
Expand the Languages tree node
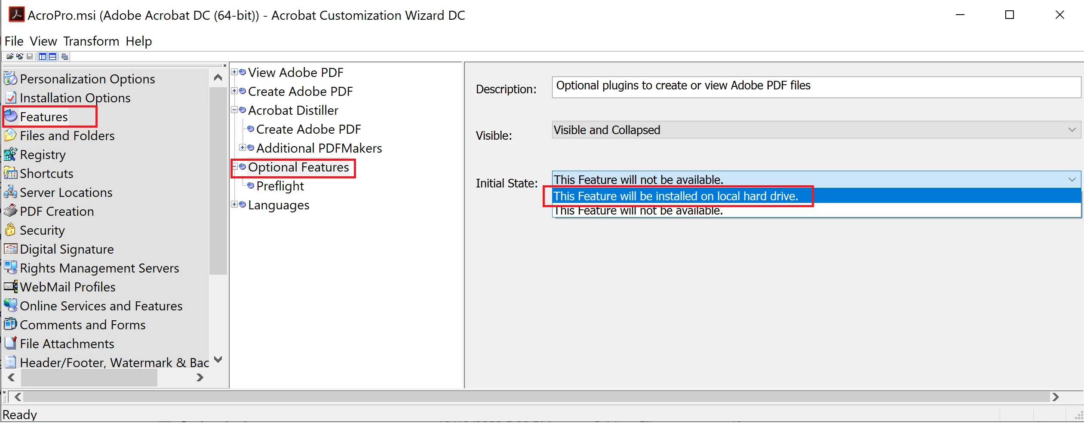coord(234,204)
